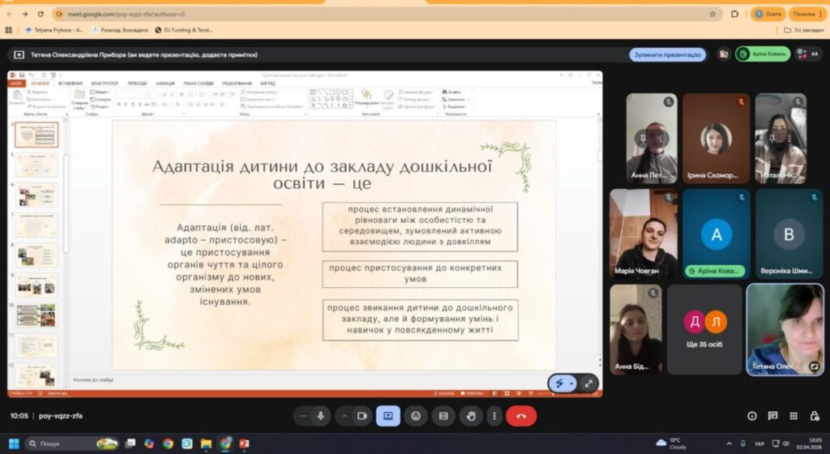
Task: Open participants list showing 44 people
Action: click(808, 54)
